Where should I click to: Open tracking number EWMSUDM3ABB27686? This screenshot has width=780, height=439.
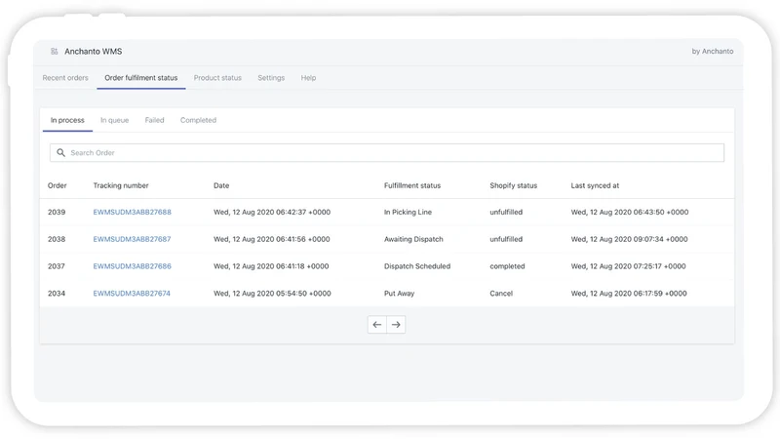click(x=133, y=266)
